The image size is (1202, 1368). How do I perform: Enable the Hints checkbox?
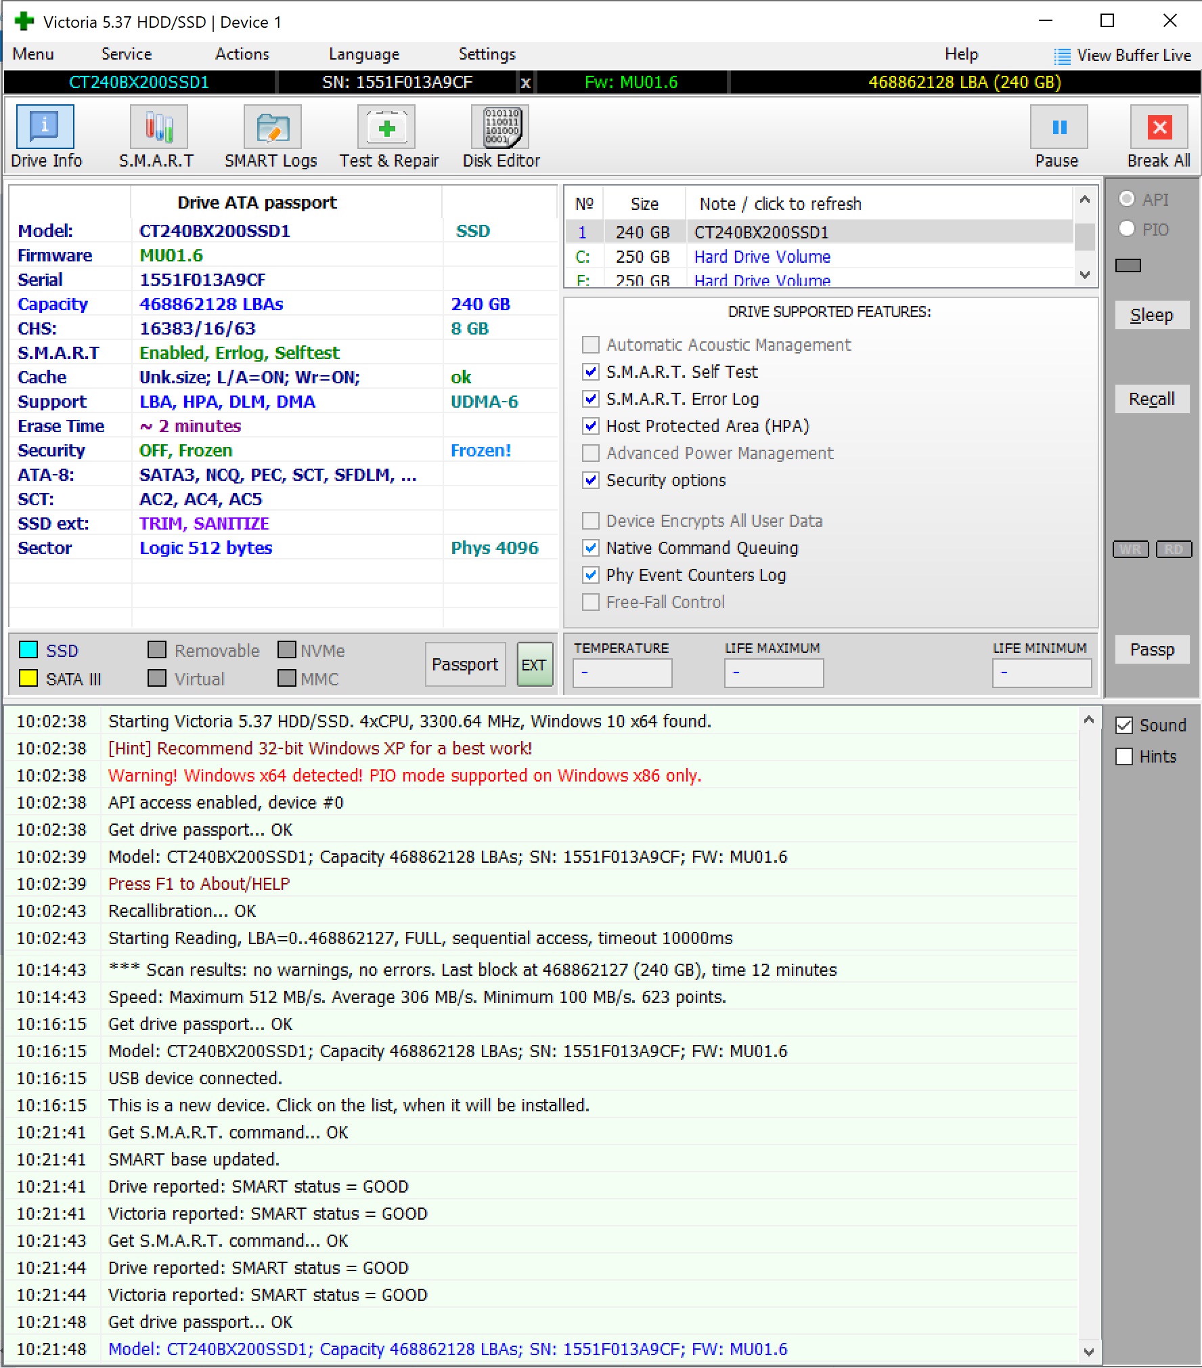pyautogui.click(x=1124, y=756)
